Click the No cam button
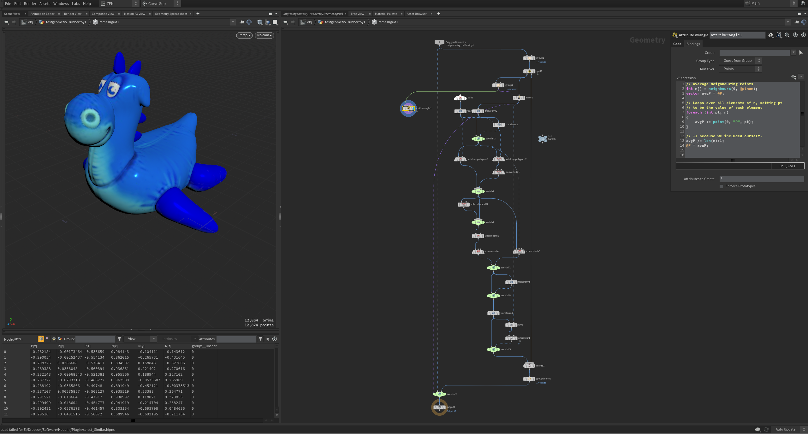The height and width of the screenshot is (434, 808). pyautogui.click(x=264, y=35)
